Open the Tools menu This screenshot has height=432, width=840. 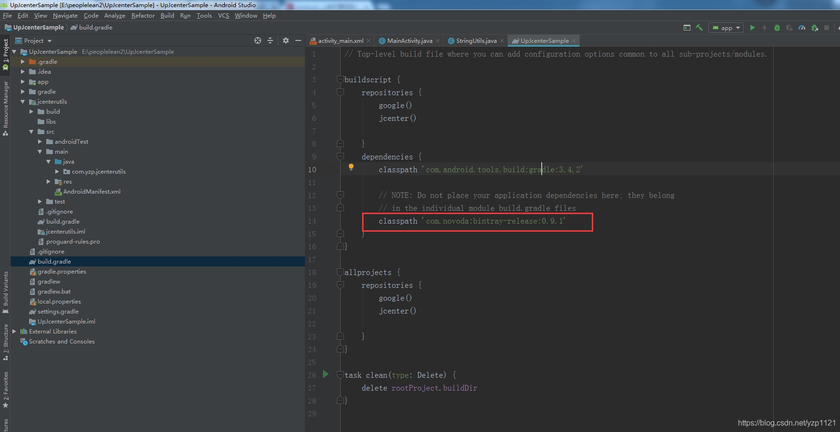pyautogui.click(x=204, y=16)
